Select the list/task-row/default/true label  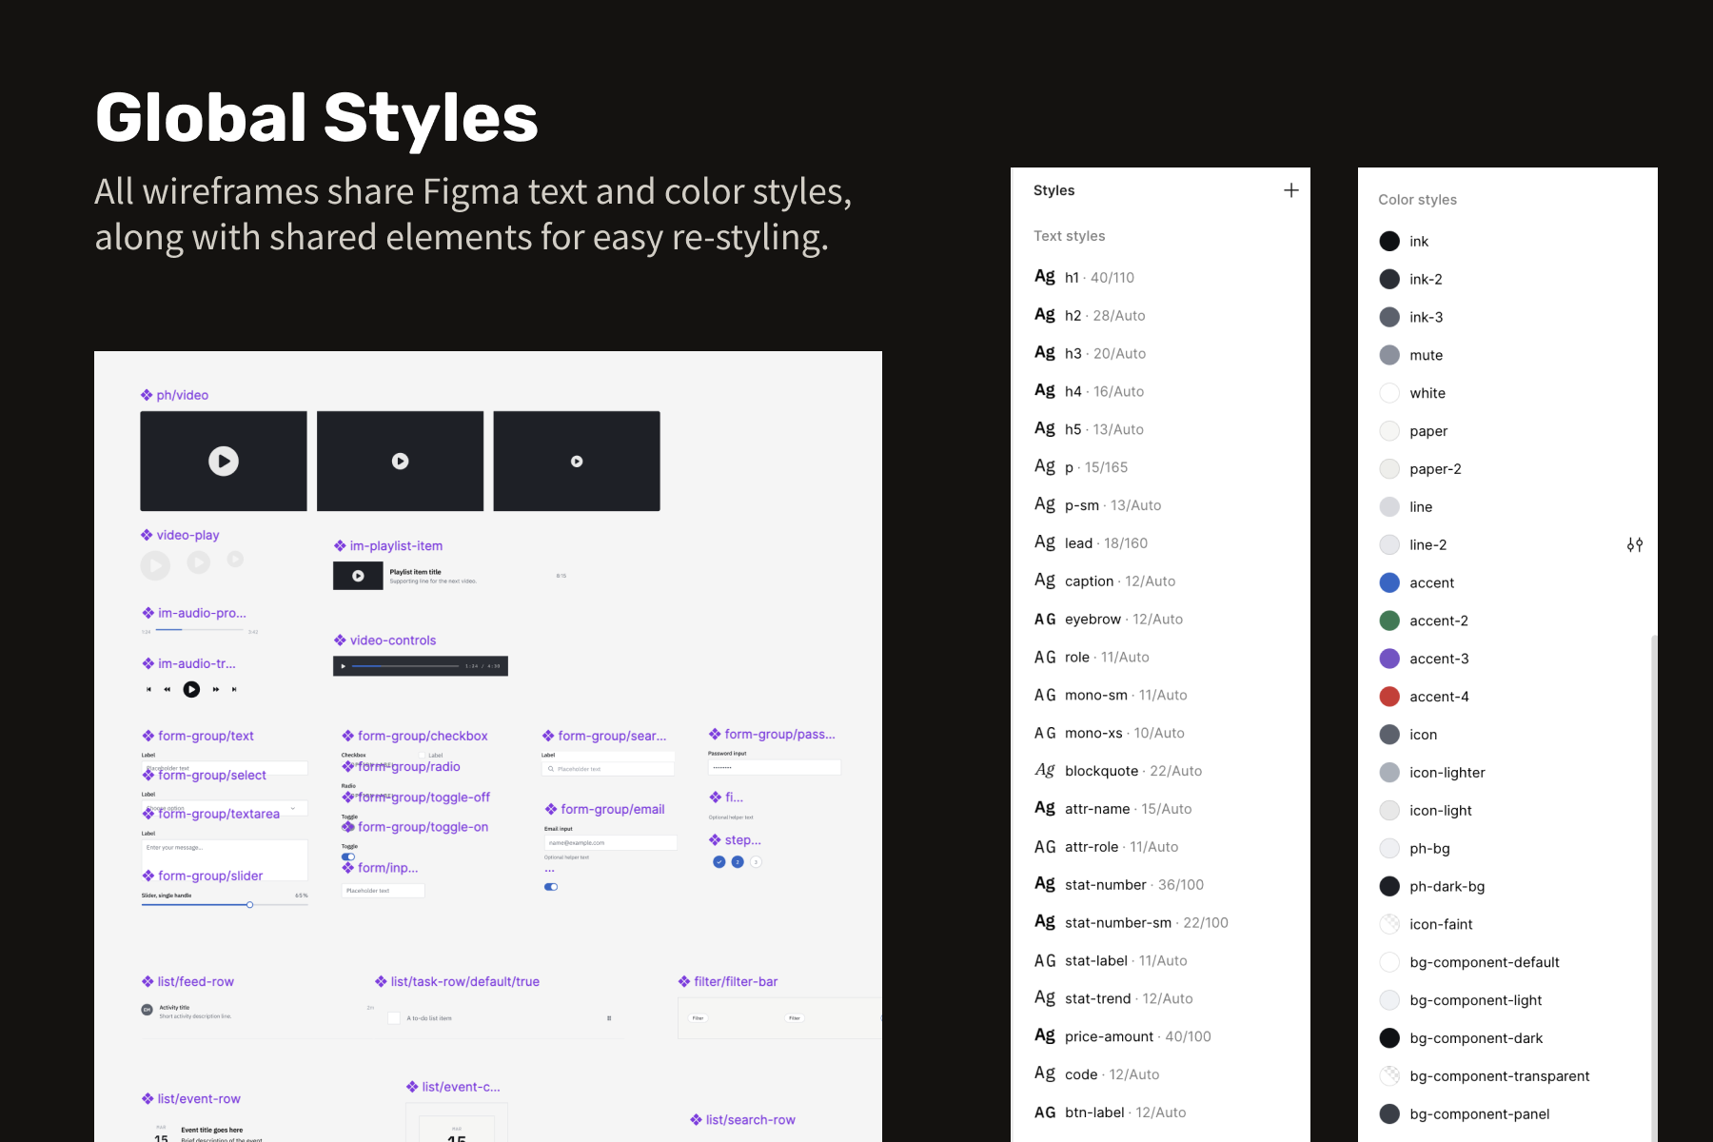pyautogui.click(x=458, y=981)
